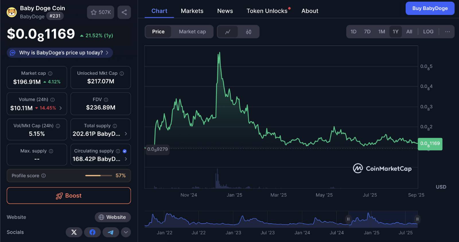Set chart range to 1M
The height and width of the screenshot is (242, 459).
pyautogui.click(x=382, y=32)
